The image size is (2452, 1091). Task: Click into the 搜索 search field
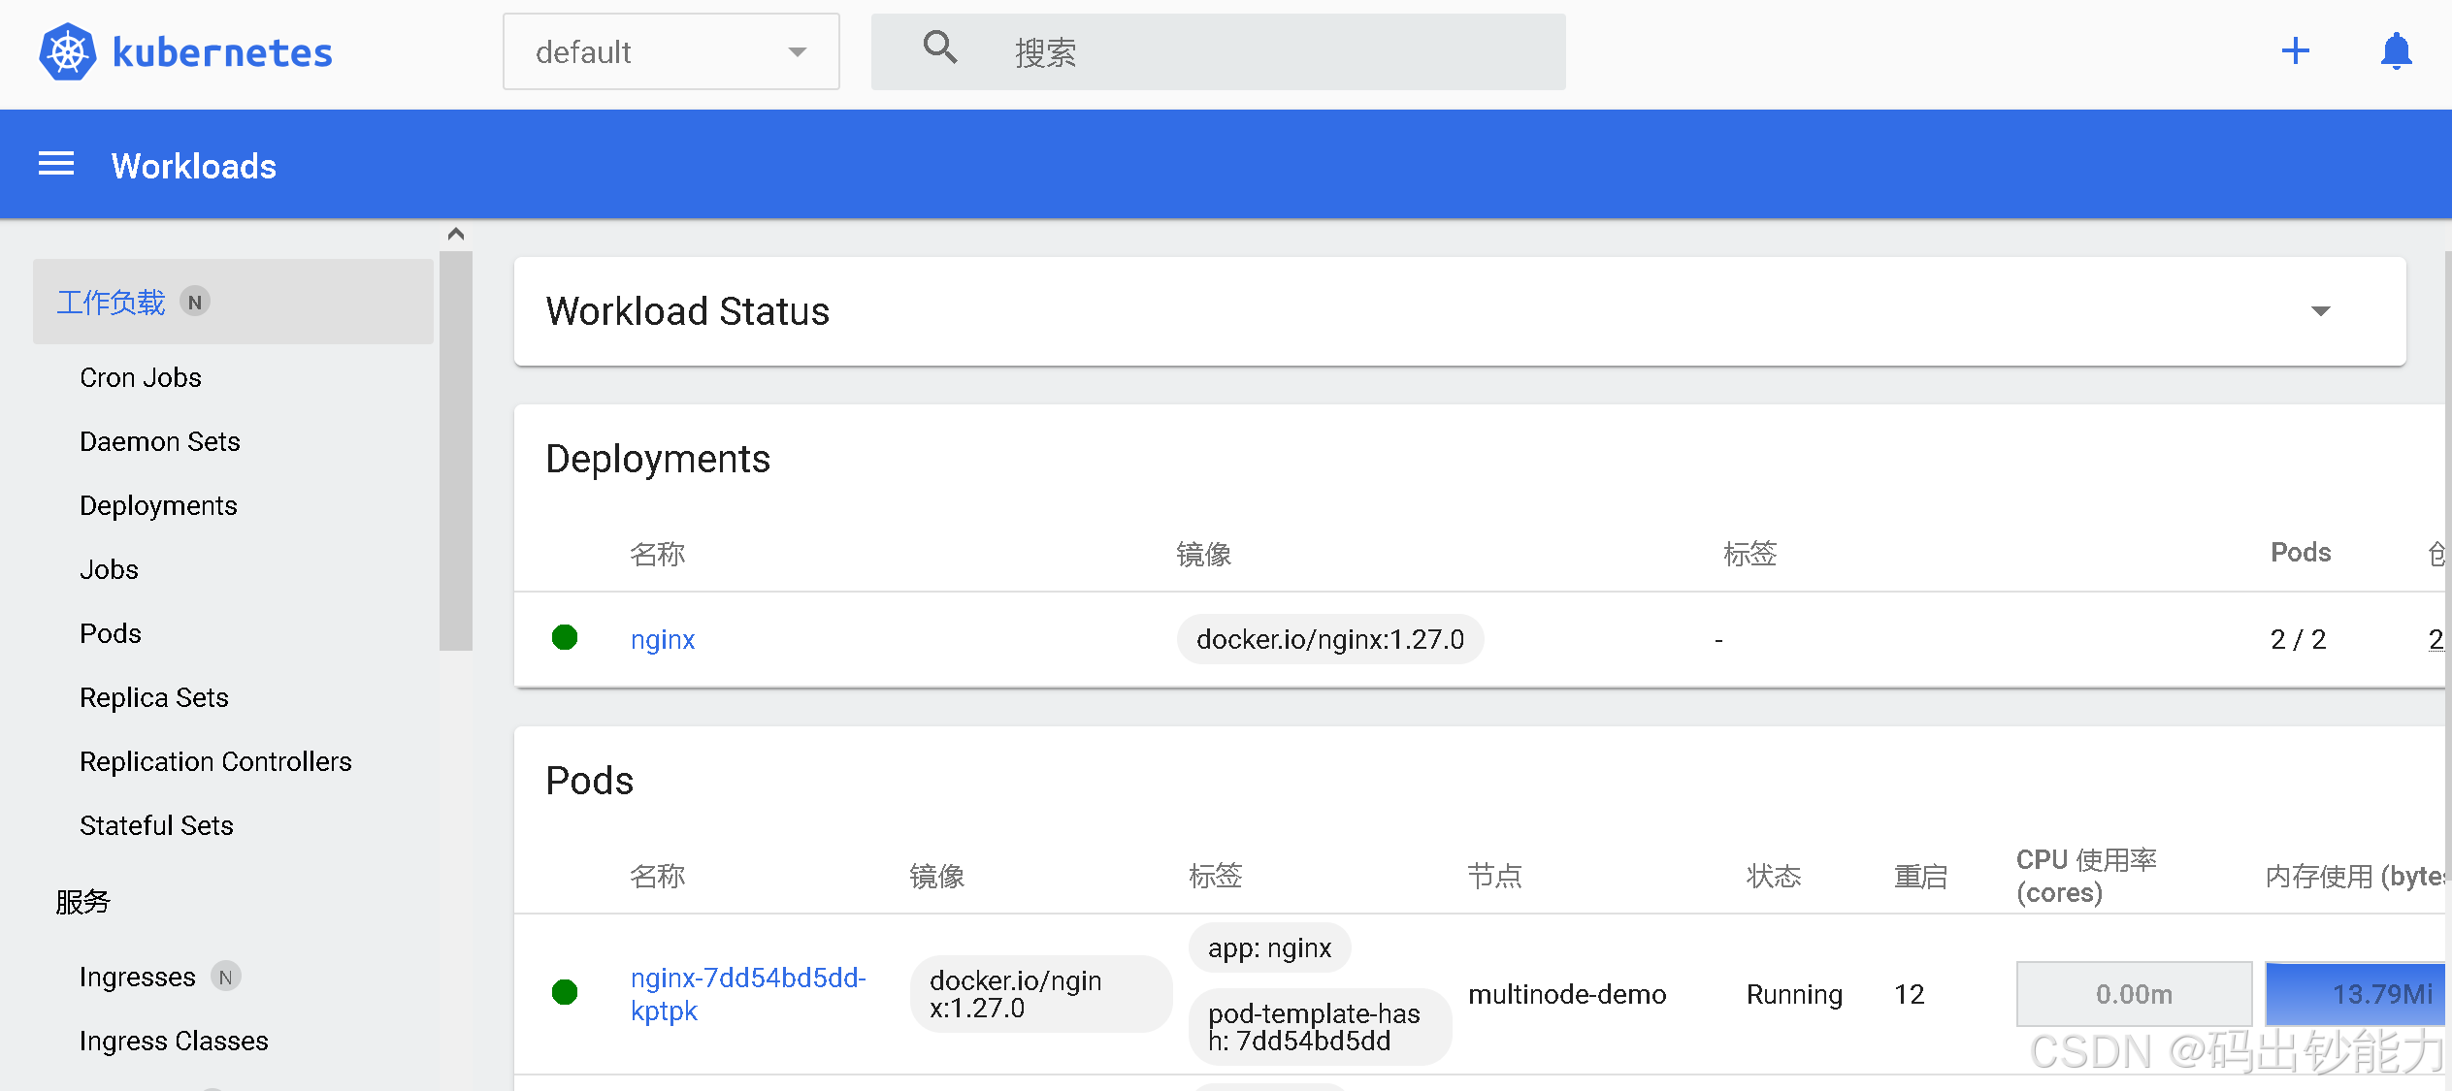(x=1261, y=52)
